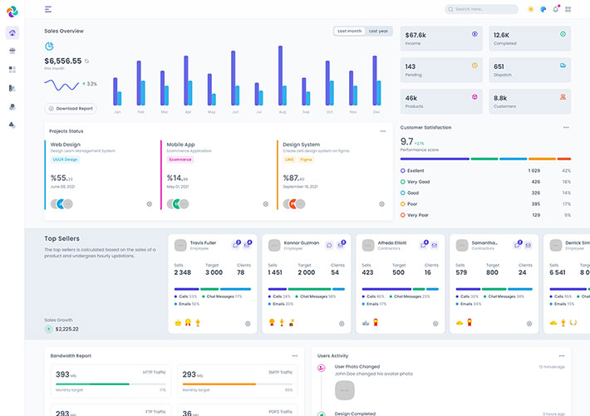
Task: Click the Income $67.6k stat card
Action: tap(440, 38)
